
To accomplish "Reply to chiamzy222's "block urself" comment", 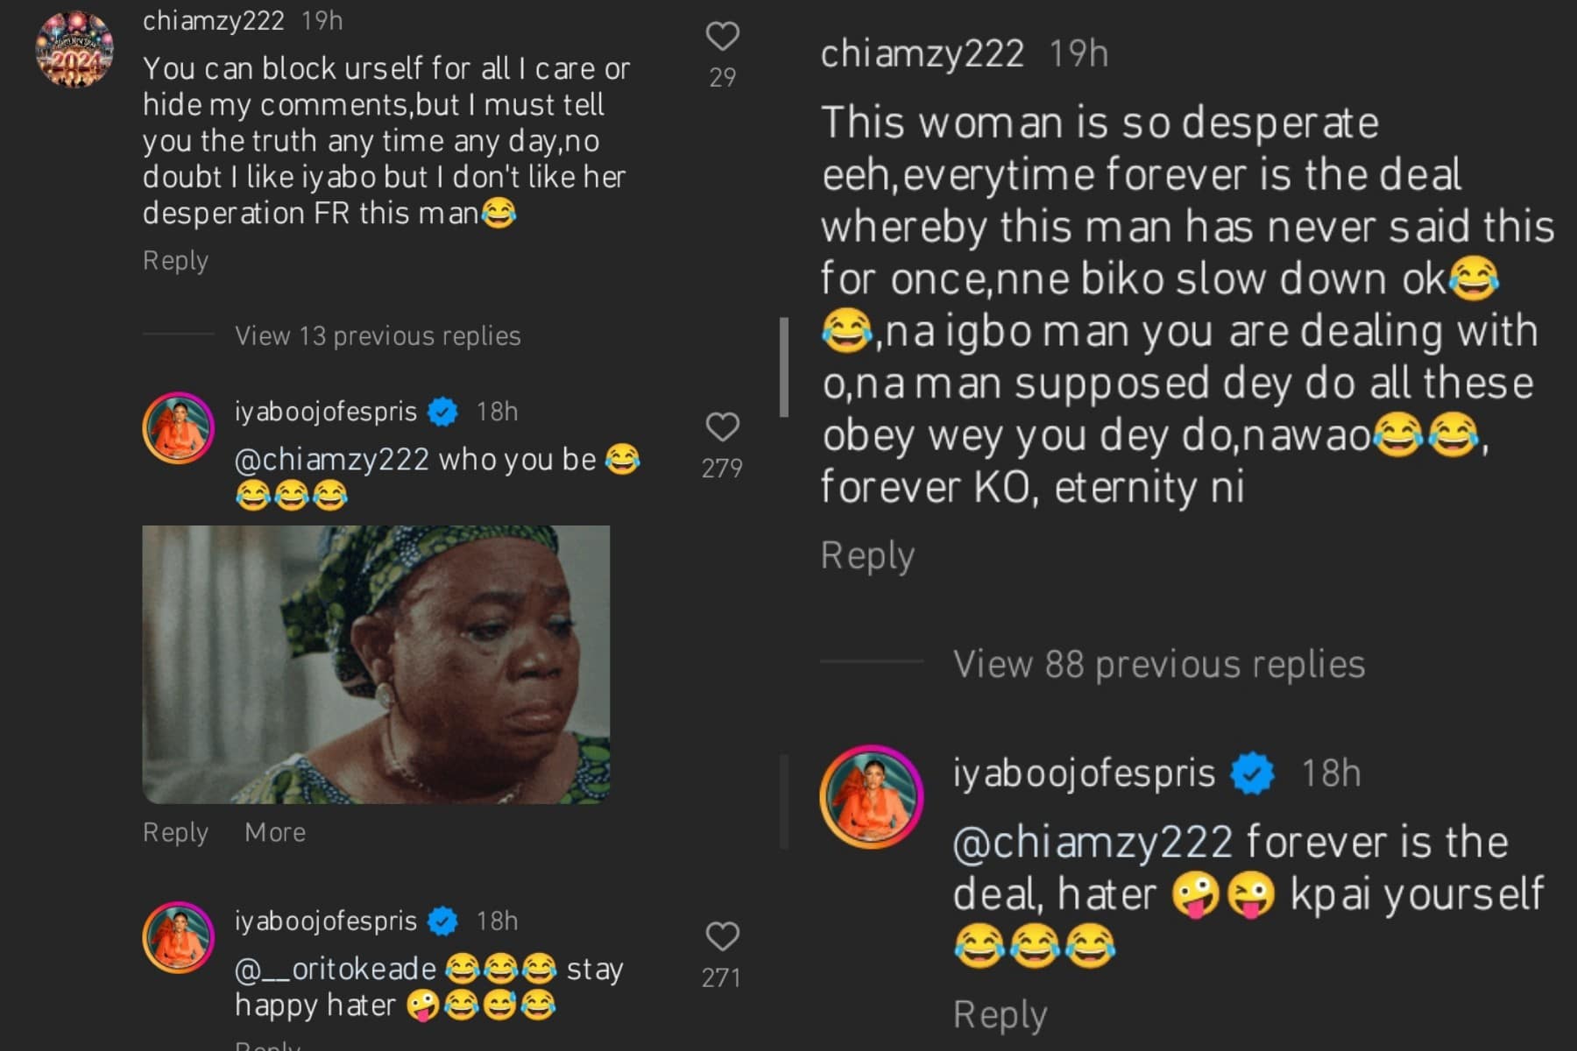I will coord(175,261).
